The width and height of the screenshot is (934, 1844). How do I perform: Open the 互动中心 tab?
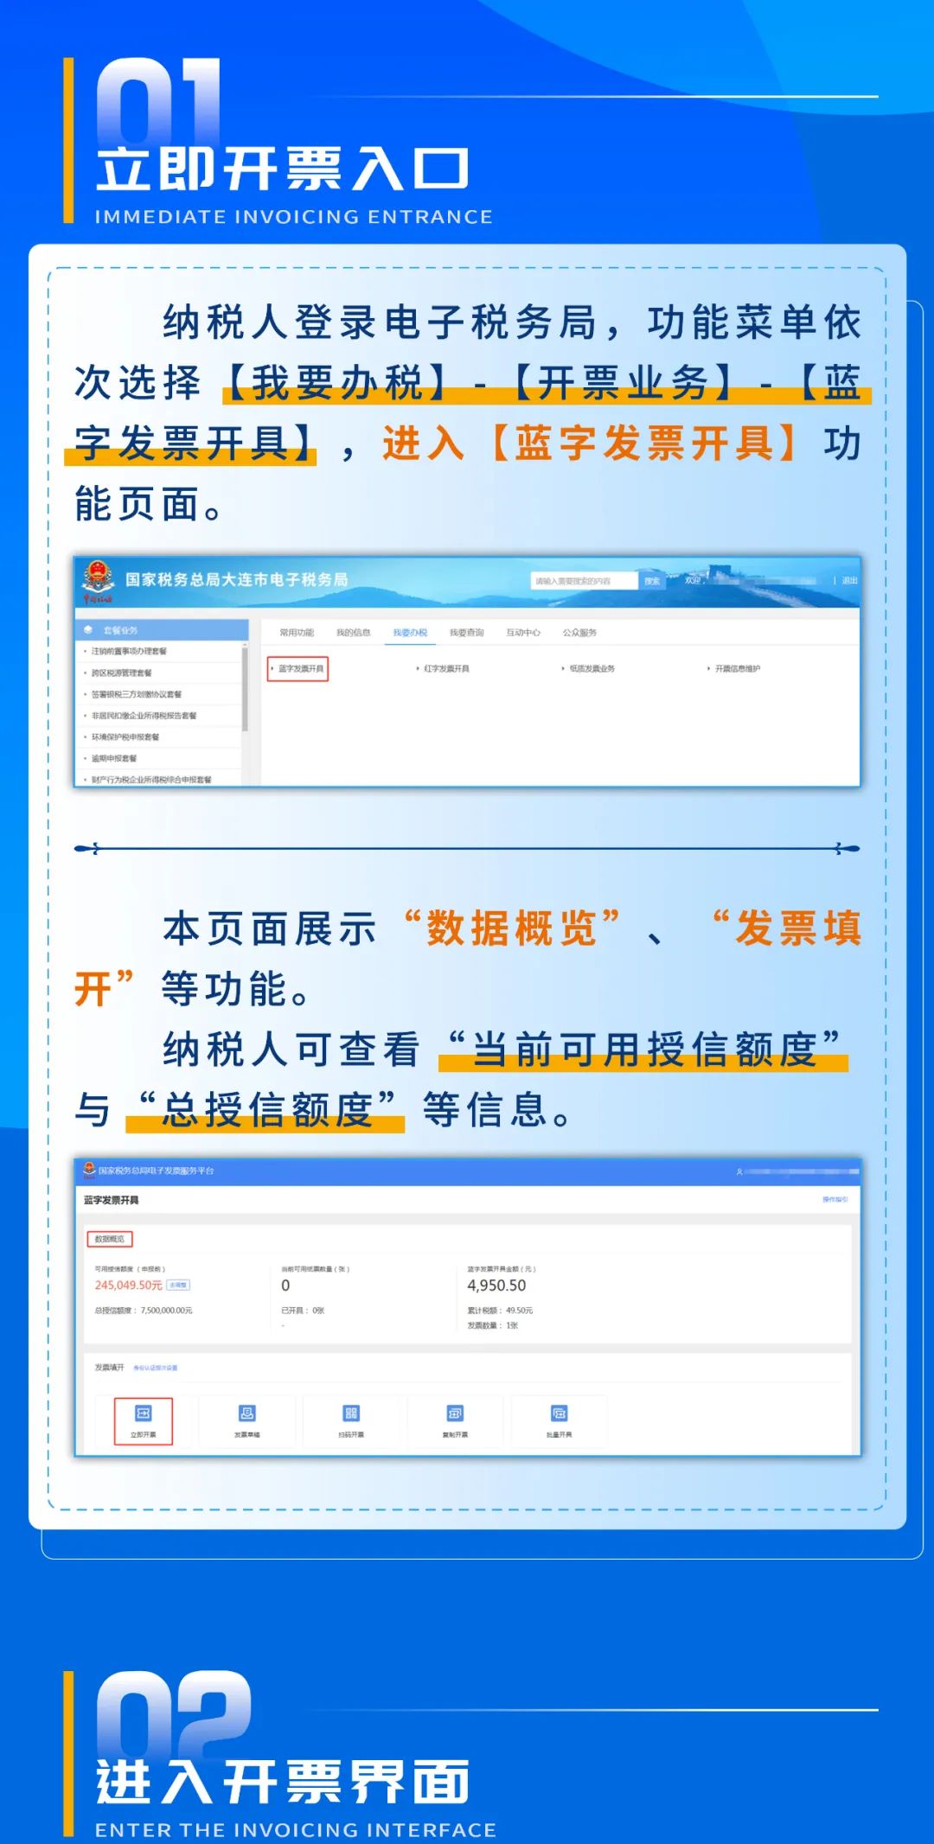point(523,633)
